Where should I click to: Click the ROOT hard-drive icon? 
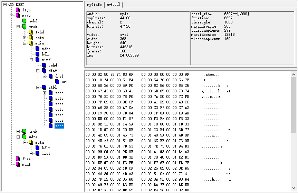(11, 4)
